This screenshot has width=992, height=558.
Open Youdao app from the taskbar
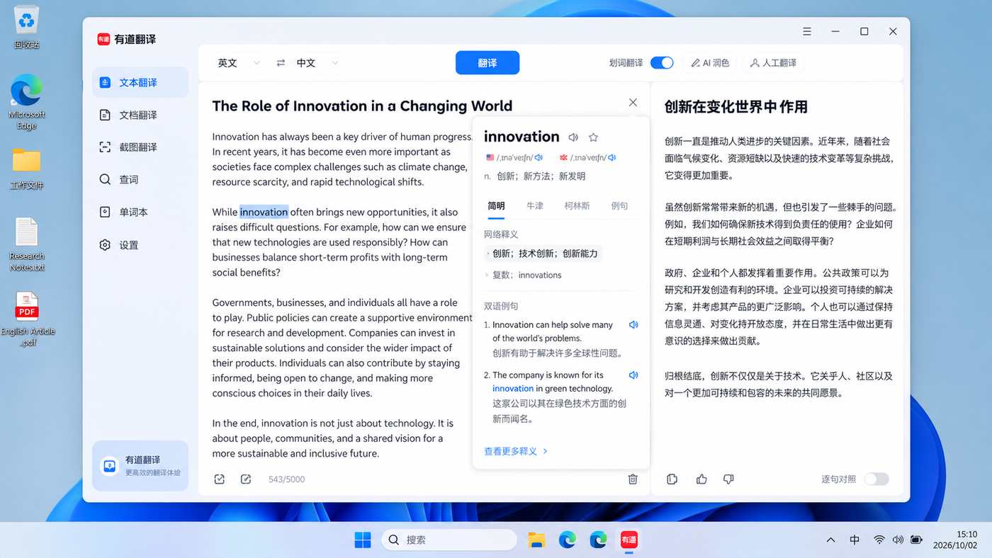tap(629, 540)
